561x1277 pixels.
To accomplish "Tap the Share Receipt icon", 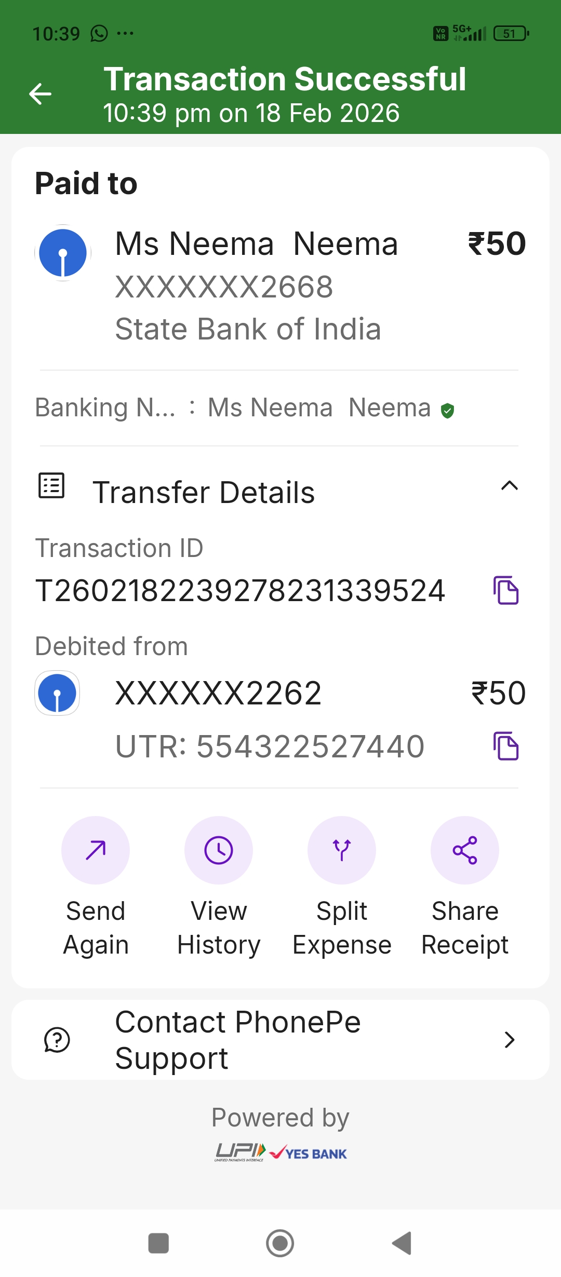I will point(465,850).
